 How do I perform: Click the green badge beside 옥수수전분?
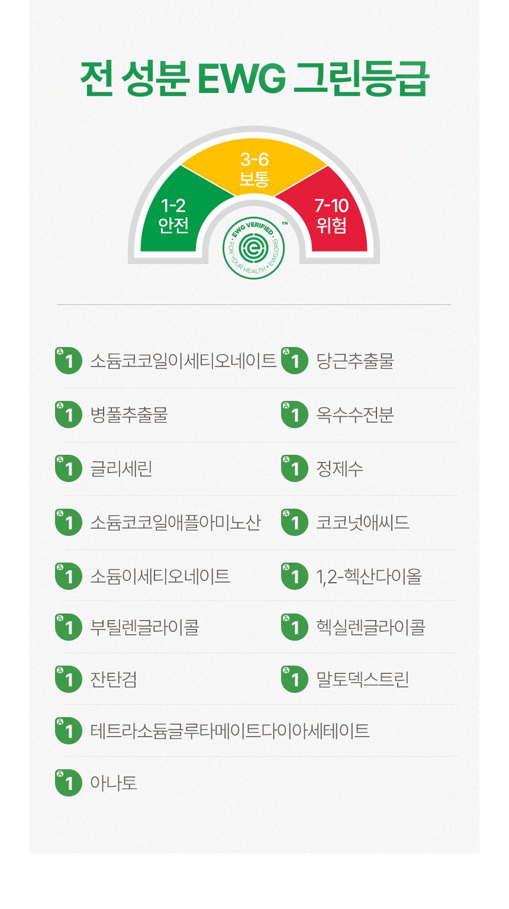click(295, 415)
